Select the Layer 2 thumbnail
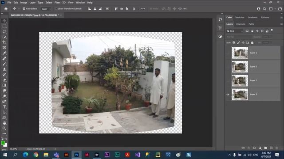The height and width of the screenshot is (159, 284). (x=240, y=80)
